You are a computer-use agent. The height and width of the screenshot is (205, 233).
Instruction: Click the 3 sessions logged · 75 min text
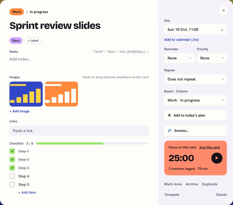coord(188,169)
